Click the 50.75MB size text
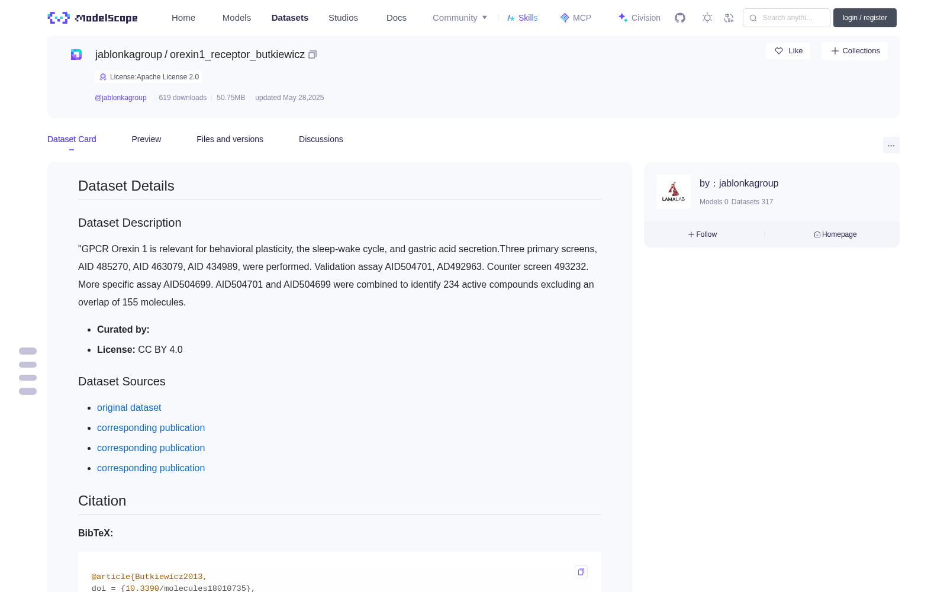Screen dimensions: 947x592 pyautogui.click(x=231, y=98)
